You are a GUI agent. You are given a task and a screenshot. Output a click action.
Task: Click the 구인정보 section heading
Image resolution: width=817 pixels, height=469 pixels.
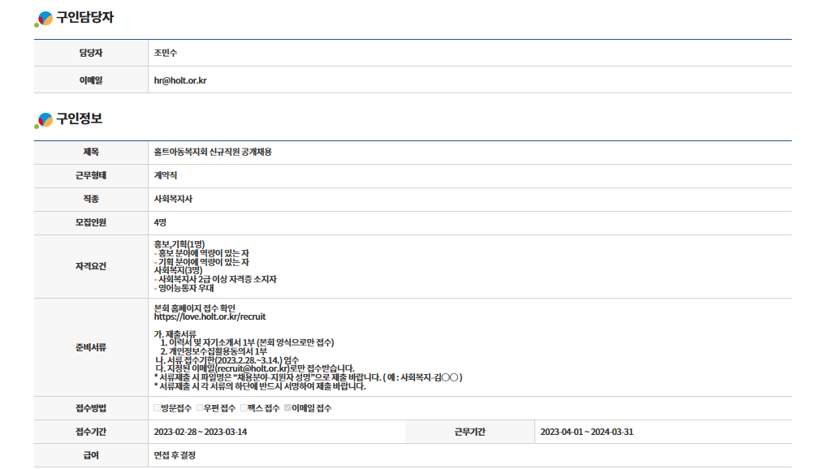[x=80, y=118]
